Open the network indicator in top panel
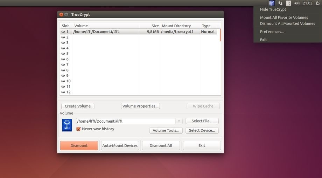Viewport: 322px width, 178px height. tap(280, 3)
